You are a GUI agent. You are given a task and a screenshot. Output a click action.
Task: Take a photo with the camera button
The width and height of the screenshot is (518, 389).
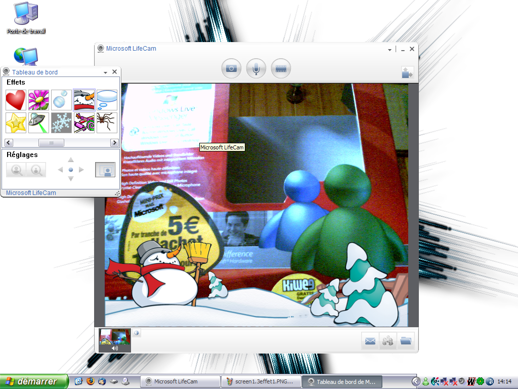tap(231, 68)
